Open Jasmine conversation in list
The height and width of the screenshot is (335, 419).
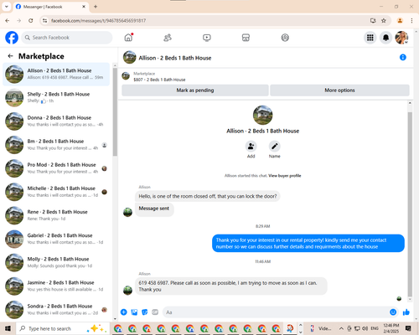click(56, 286)
